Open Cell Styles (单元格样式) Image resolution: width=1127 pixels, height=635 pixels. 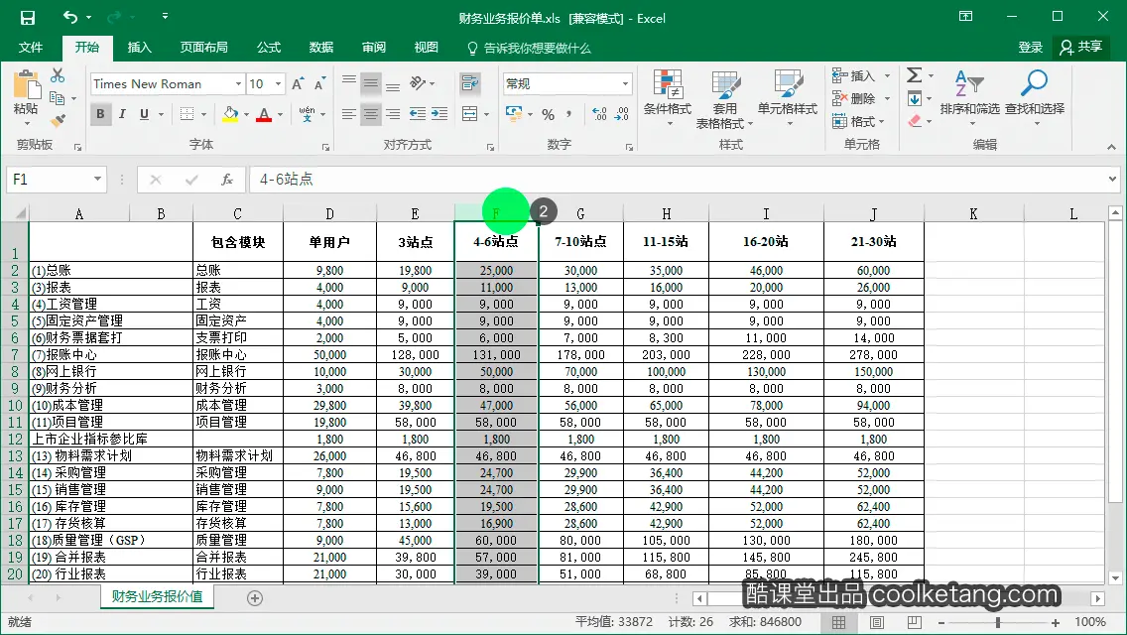pos(787,98)
